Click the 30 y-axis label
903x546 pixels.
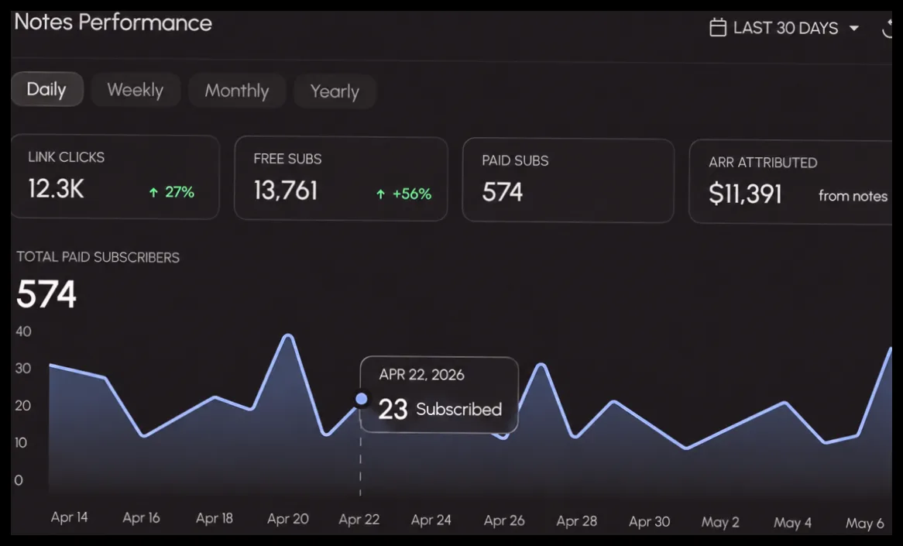point(23,369)
